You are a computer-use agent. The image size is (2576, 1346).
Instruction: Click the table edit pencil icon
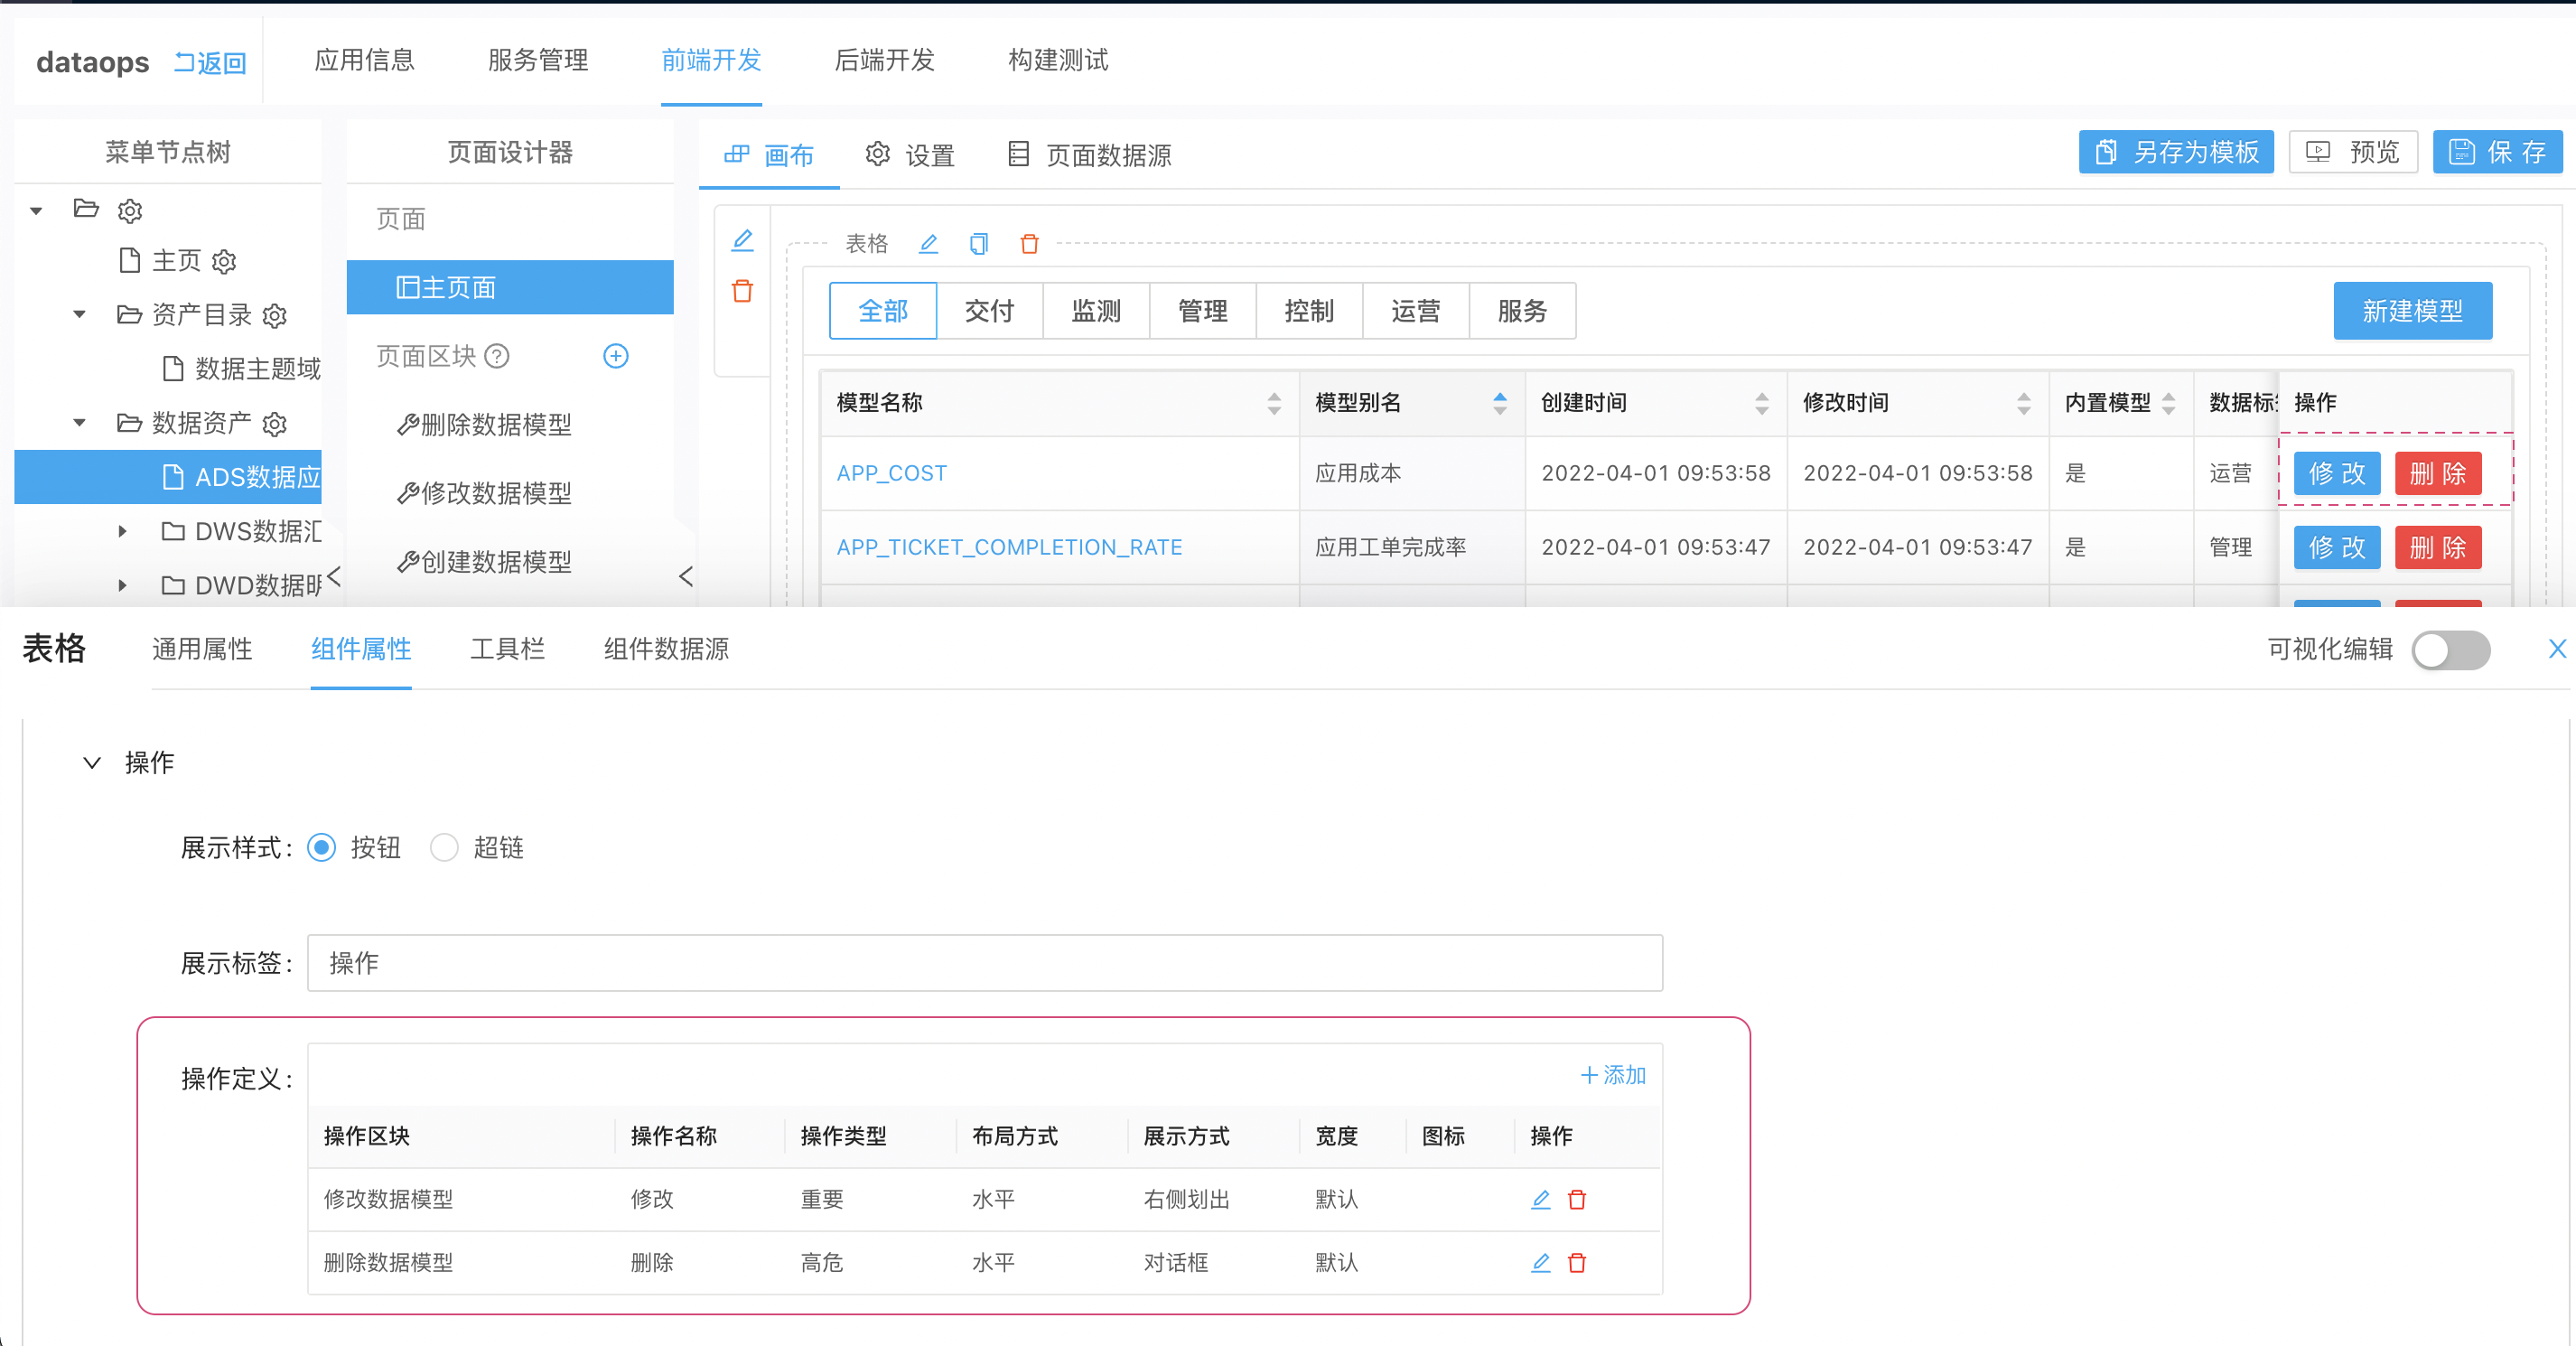point(928,243)
